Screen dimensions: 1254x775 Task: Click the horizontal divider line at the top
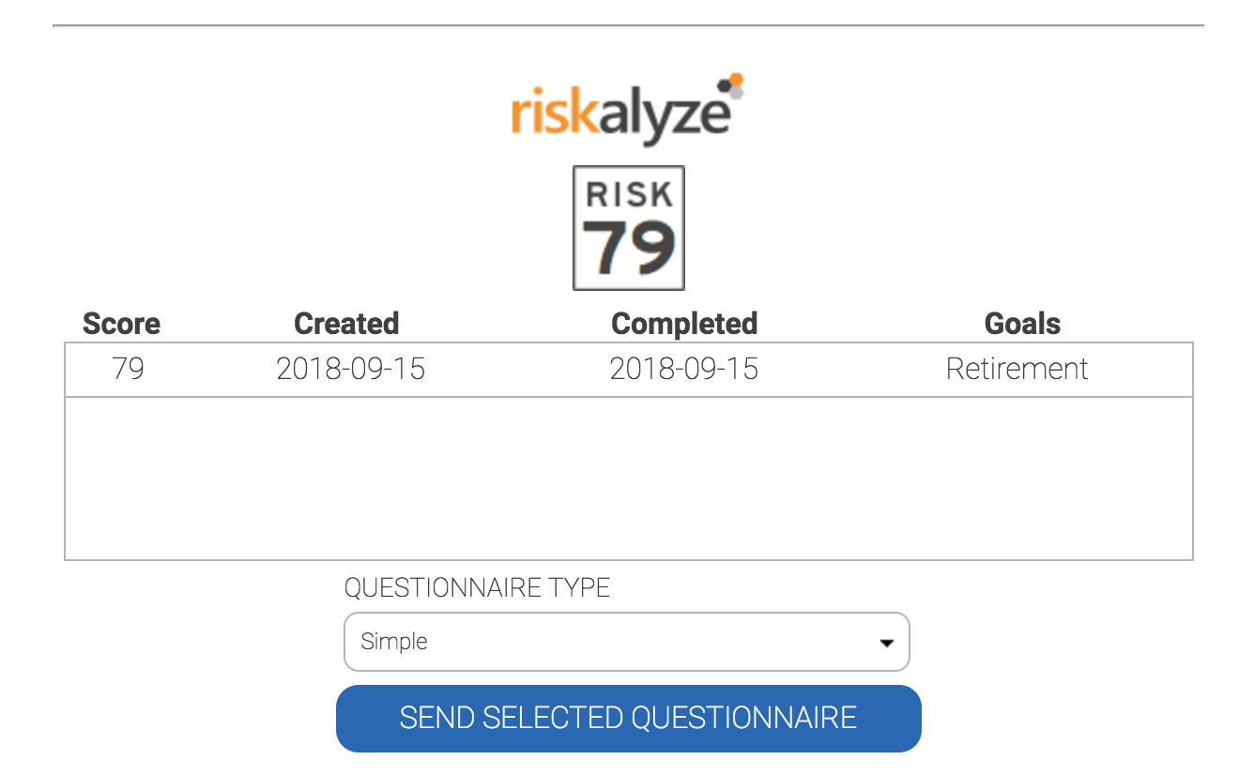pos(628,25)
